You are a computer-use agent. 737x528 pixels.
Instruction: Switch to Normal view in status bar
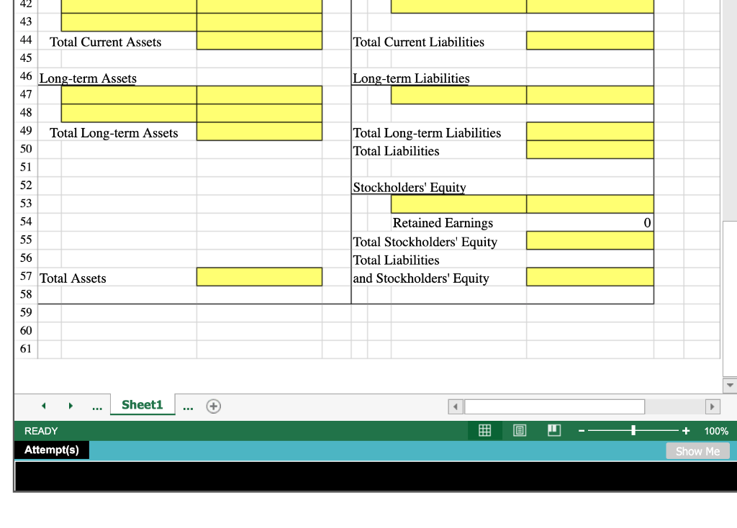tap(484, 431)
